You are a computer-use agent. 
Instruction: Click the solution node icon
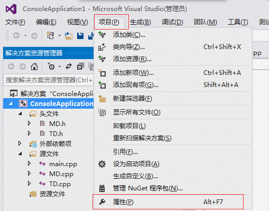[x=14, y=93]
